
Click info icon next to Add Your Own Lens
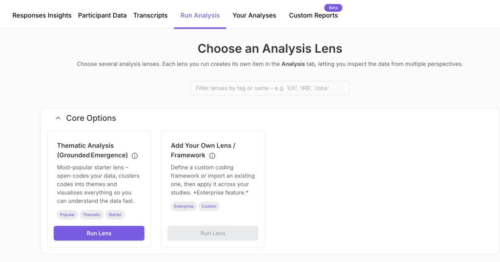coord(212,156)
